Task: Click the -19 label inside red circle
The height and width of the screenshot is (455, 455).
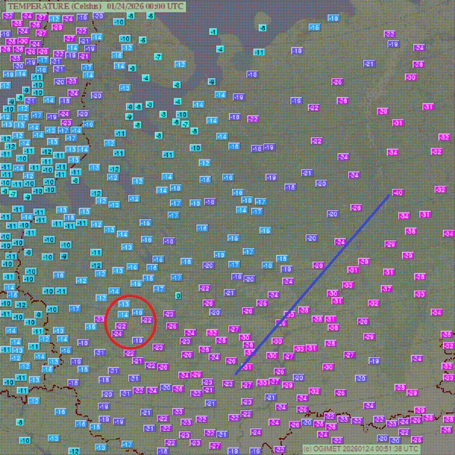Action: (138, 340)
